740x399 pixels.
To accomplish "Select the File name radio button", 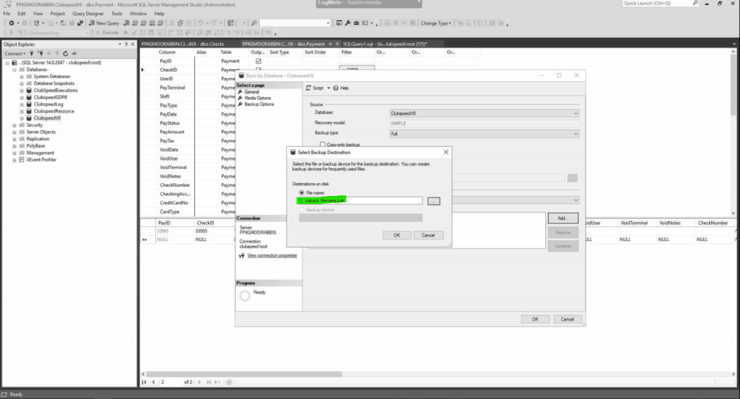I will [302, 193].
